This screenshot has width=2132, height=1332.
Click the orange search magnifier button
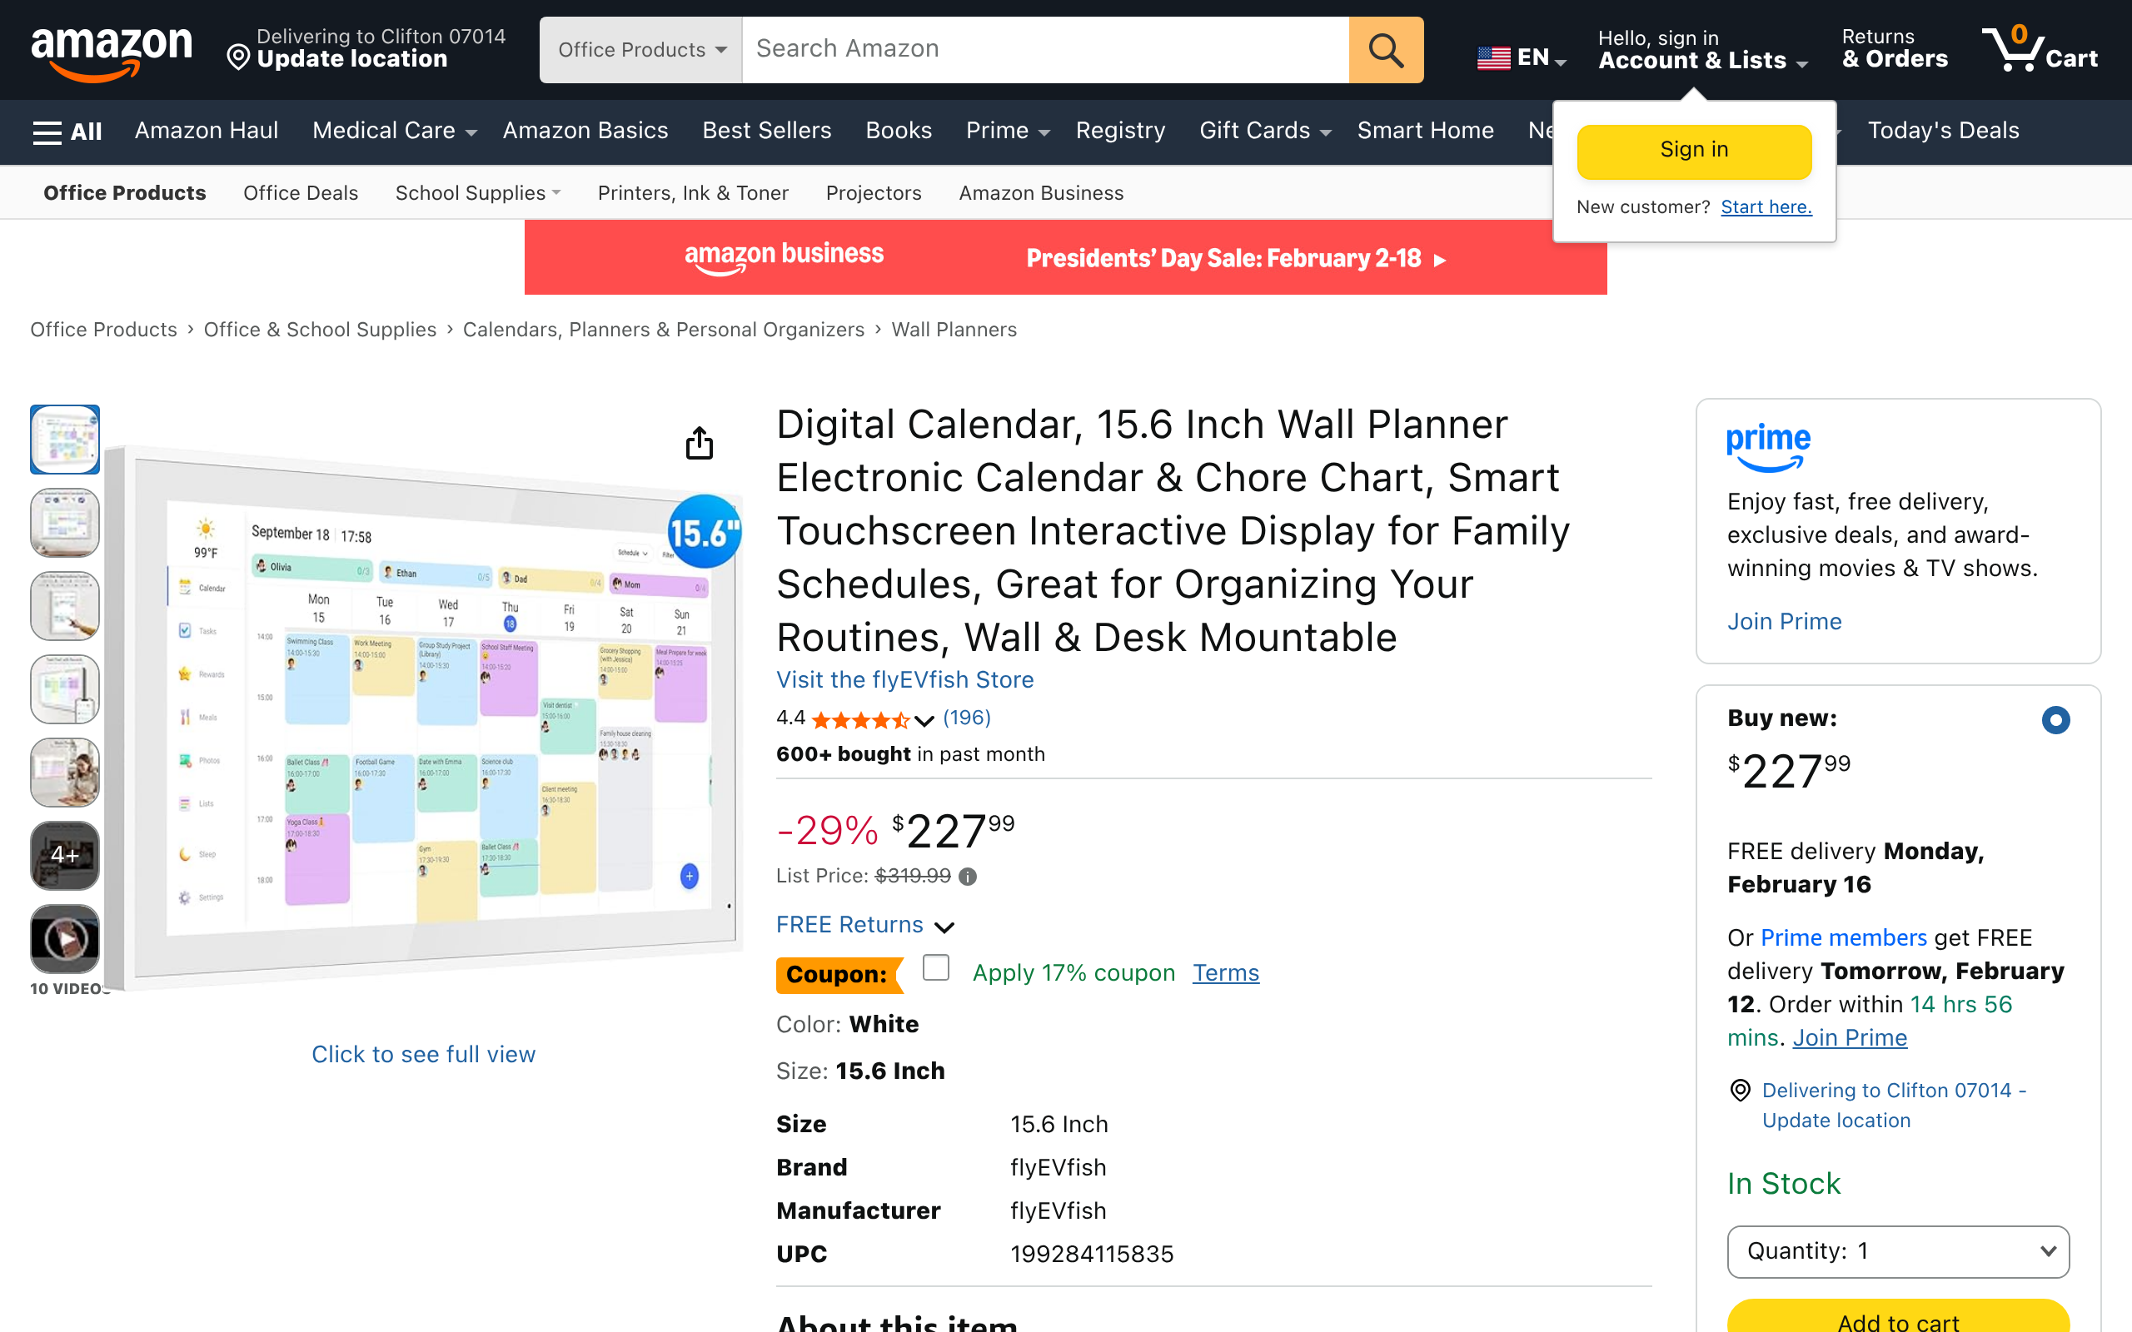coord(1385,50)
